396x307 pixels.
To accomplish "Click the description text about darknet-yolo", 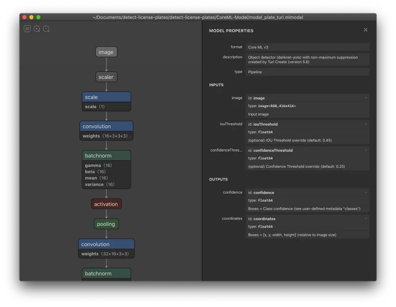I will coord(307,60).
